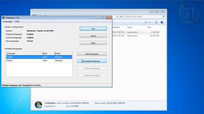Click the Remove language button
This screenshot has width=204, height=114.
coord(92,68)
